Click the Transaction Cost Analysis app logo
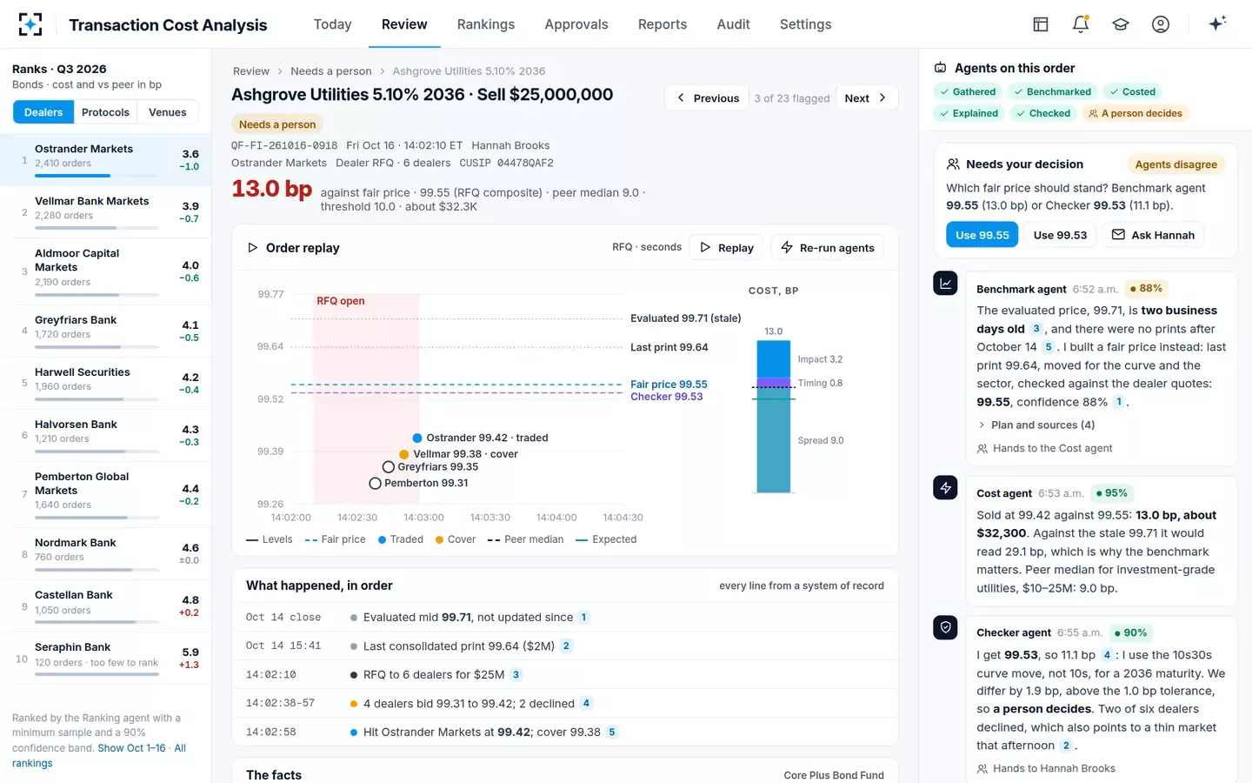The width and height of the screenshot is (1252, 783). [x=30, y=24]
